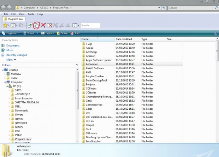Clone the current tab with the overlapping windows icon
Screen dimensions: 219x157
pyautogui.click(x=36, y=25)
